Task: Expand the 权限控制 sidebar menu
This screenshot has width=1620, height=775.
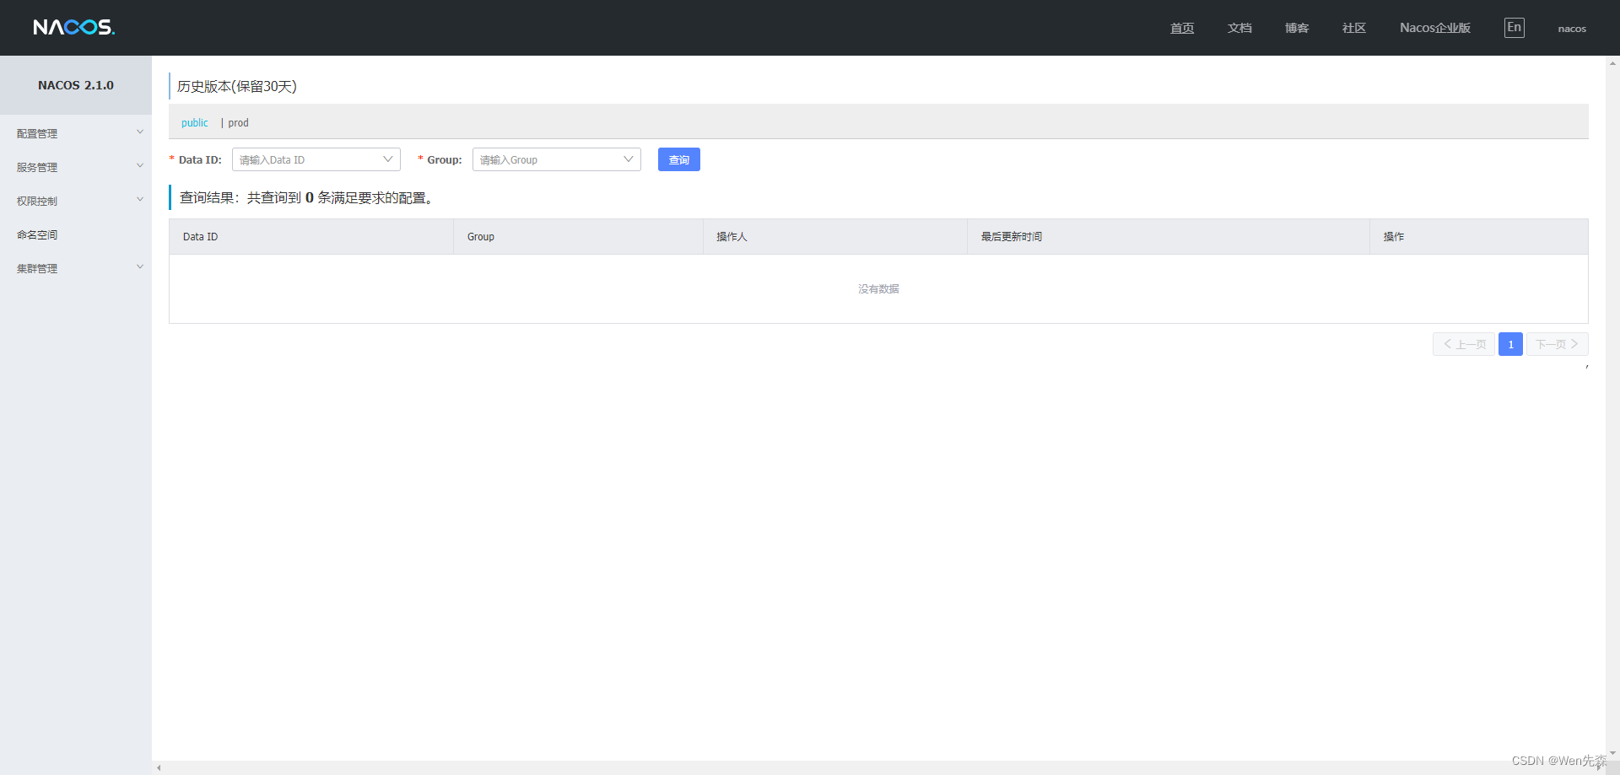Action: (x=76, y=201)
